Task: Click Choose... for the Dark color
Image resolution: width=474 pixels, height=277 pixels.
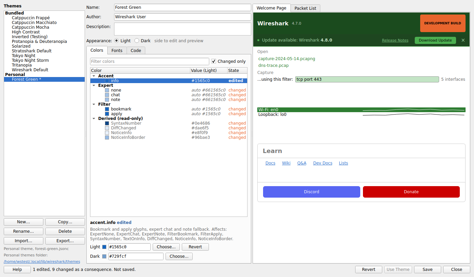Action: coord(179,256)
